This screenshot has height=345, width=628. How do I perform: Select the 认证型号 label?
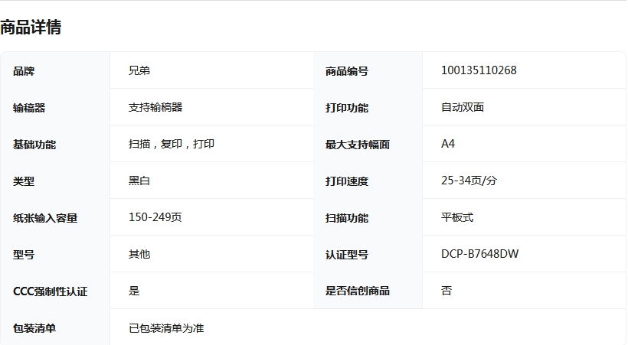click(347, 255)
